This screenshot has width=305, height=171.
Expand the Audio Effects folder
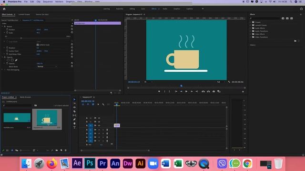tap(250, 28)
